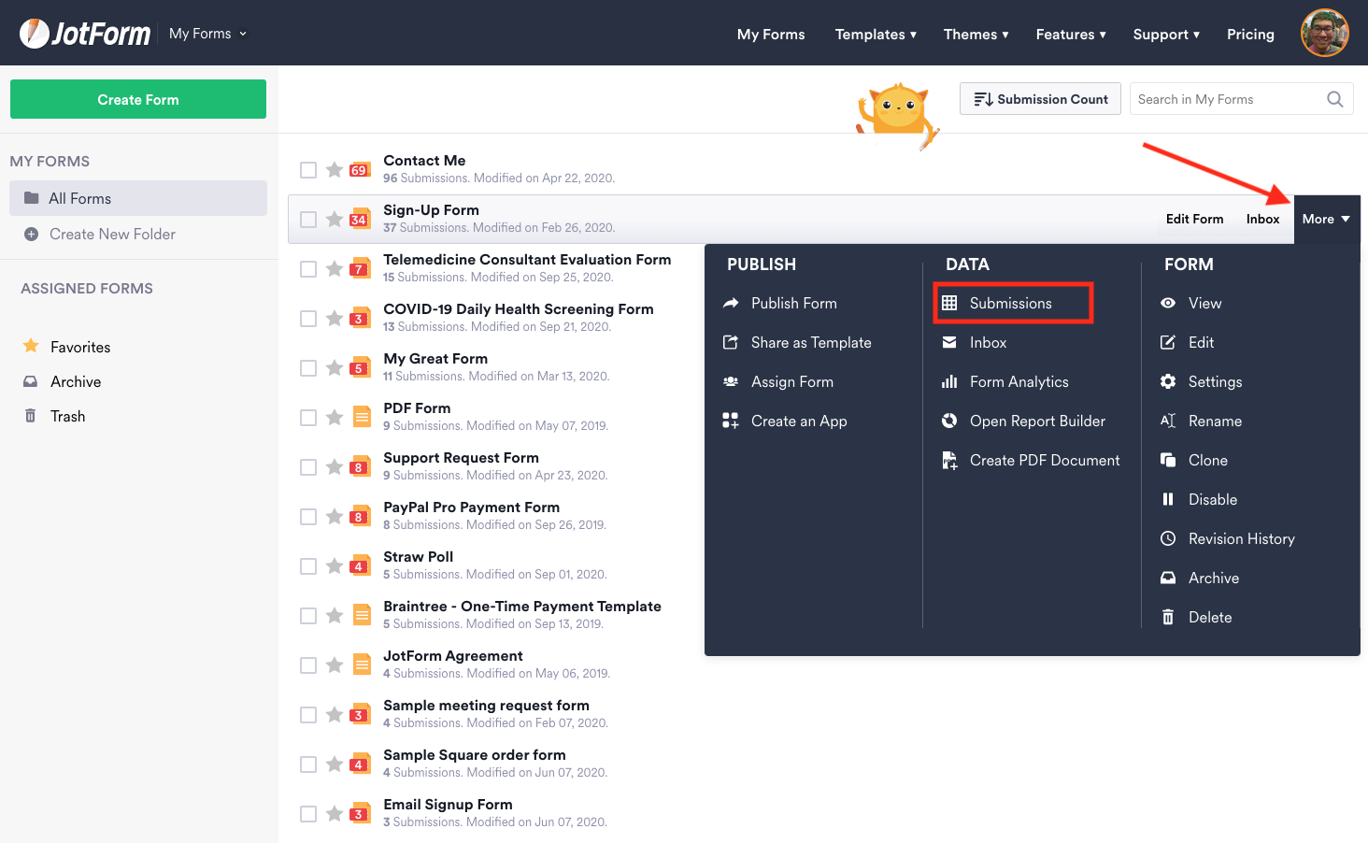Choose Clone in the Form menu
Screen dimensions: 1368x843
point(1207,460)
